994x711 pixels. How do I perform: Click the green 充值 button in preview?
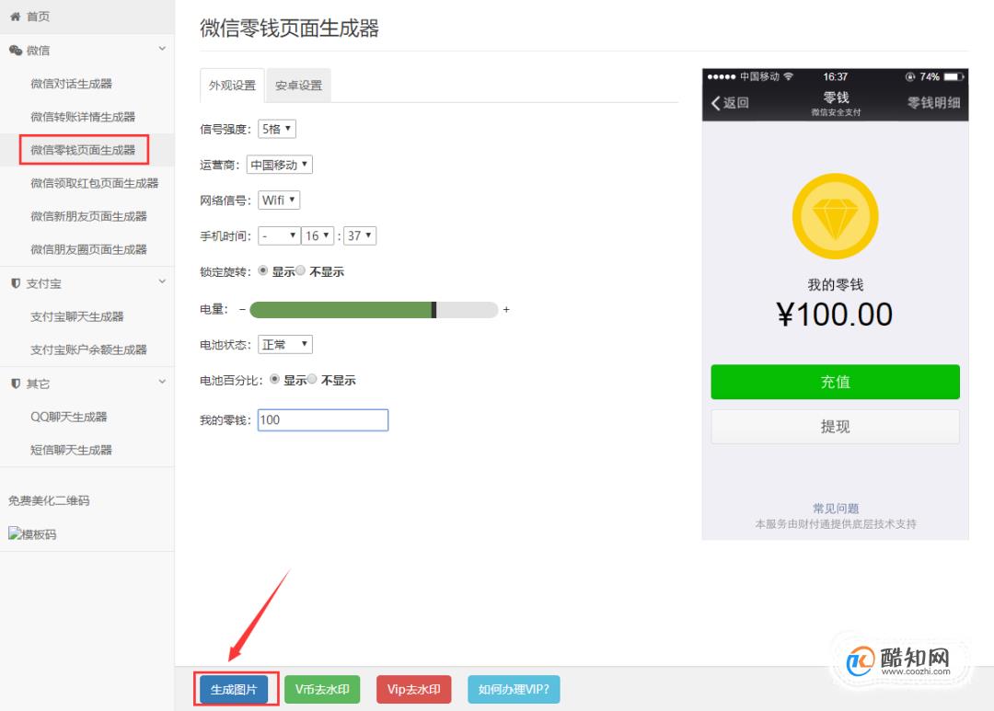pos(835,382)
